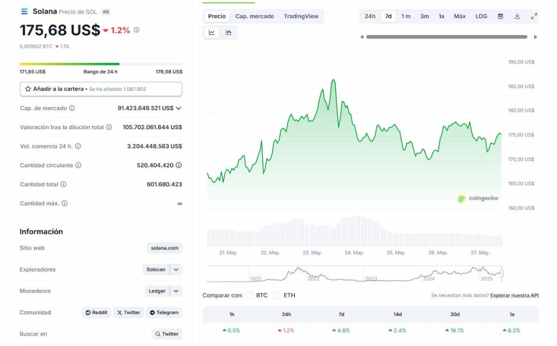Viewport: 557px width, 346px height.
Task: Enable the ETH comparison checkbox
Action: [277, 295]
